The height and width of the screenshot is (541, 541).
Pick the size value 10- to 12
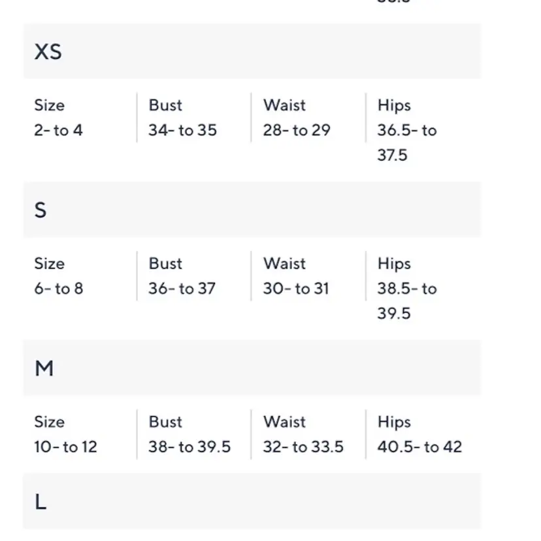tap(65, 447)
